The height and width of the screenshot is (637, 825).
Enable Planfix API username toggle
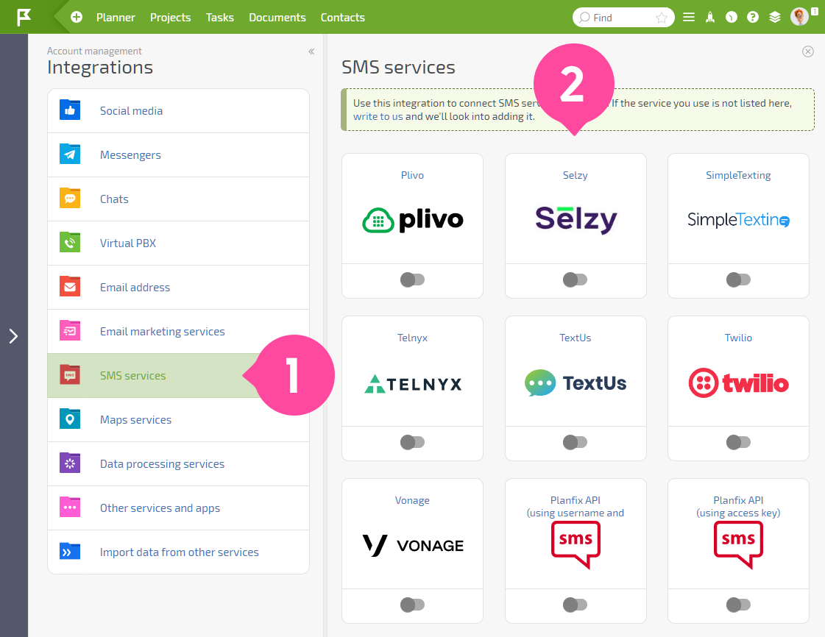[x=575, y=605]
